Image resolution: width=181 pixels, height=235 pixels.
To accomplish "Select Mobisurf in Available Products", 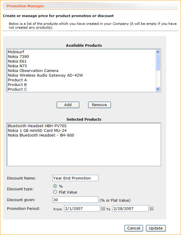I will pyautogui.click(x=81, y=52).
